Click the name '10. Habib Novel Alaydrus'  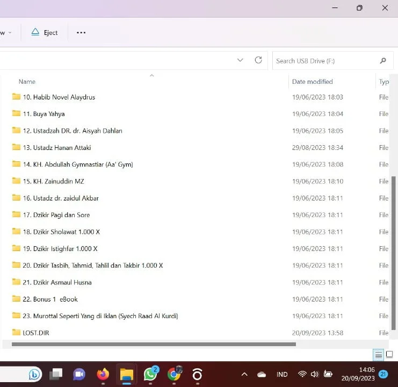59,97
